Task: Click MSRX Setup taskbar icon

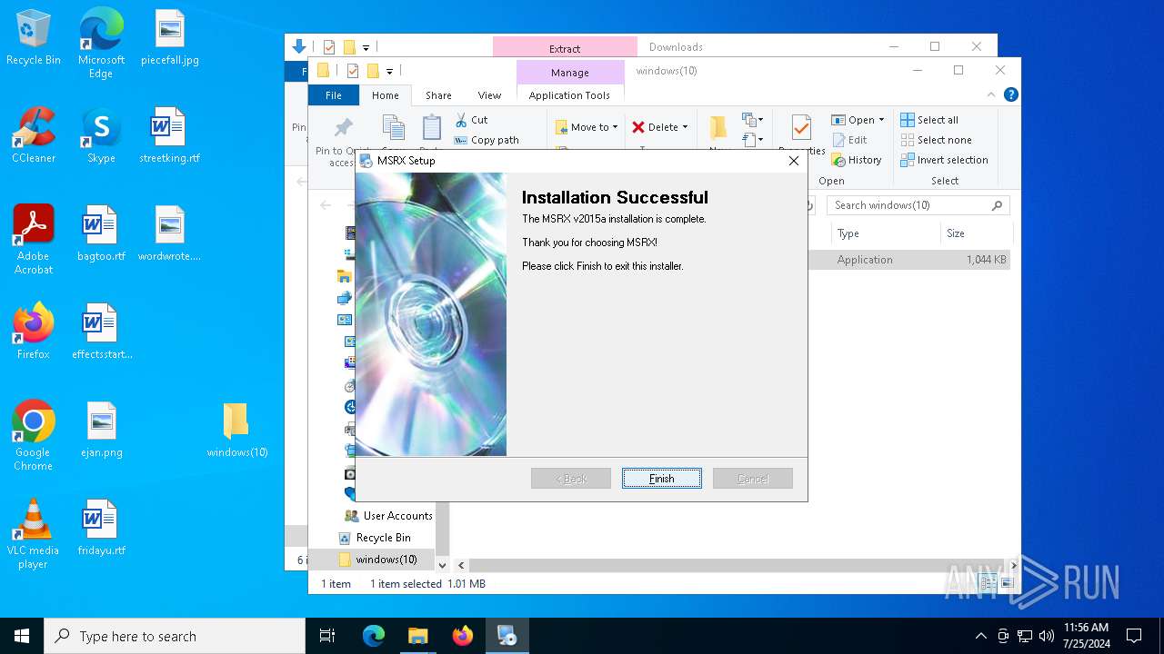Action: tap(507, 636)
